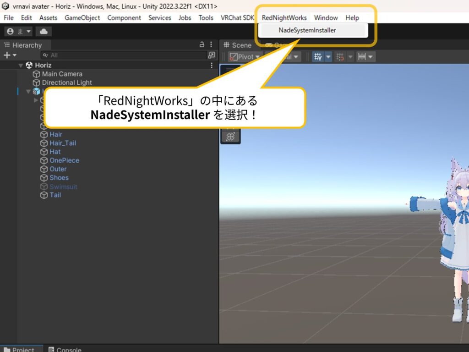Toggle the Hierarchy panel lock icon

pyautogui.click(x=202, y=44)
